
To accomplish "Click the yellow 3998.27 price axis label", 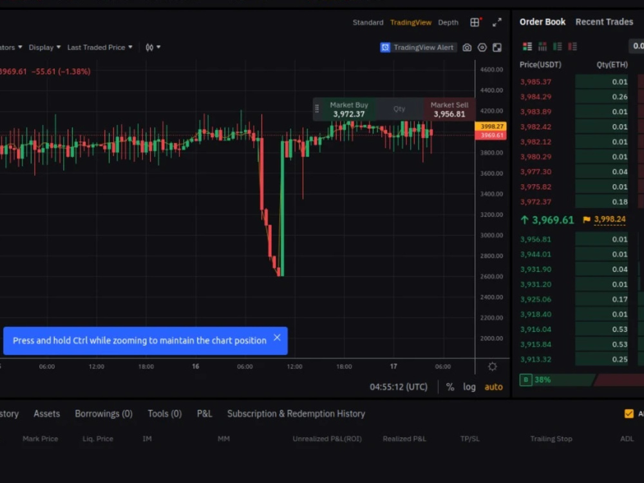I will point(490,126).
